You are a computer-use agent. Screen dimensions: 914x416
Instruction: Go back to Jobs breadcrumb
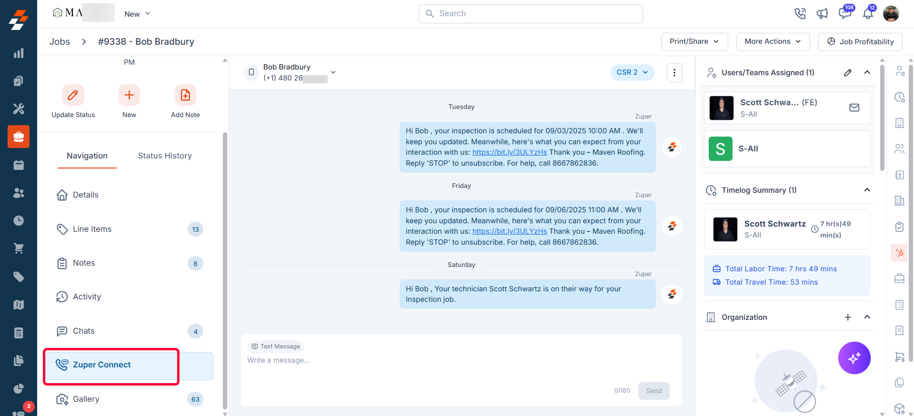coord(60,42)
